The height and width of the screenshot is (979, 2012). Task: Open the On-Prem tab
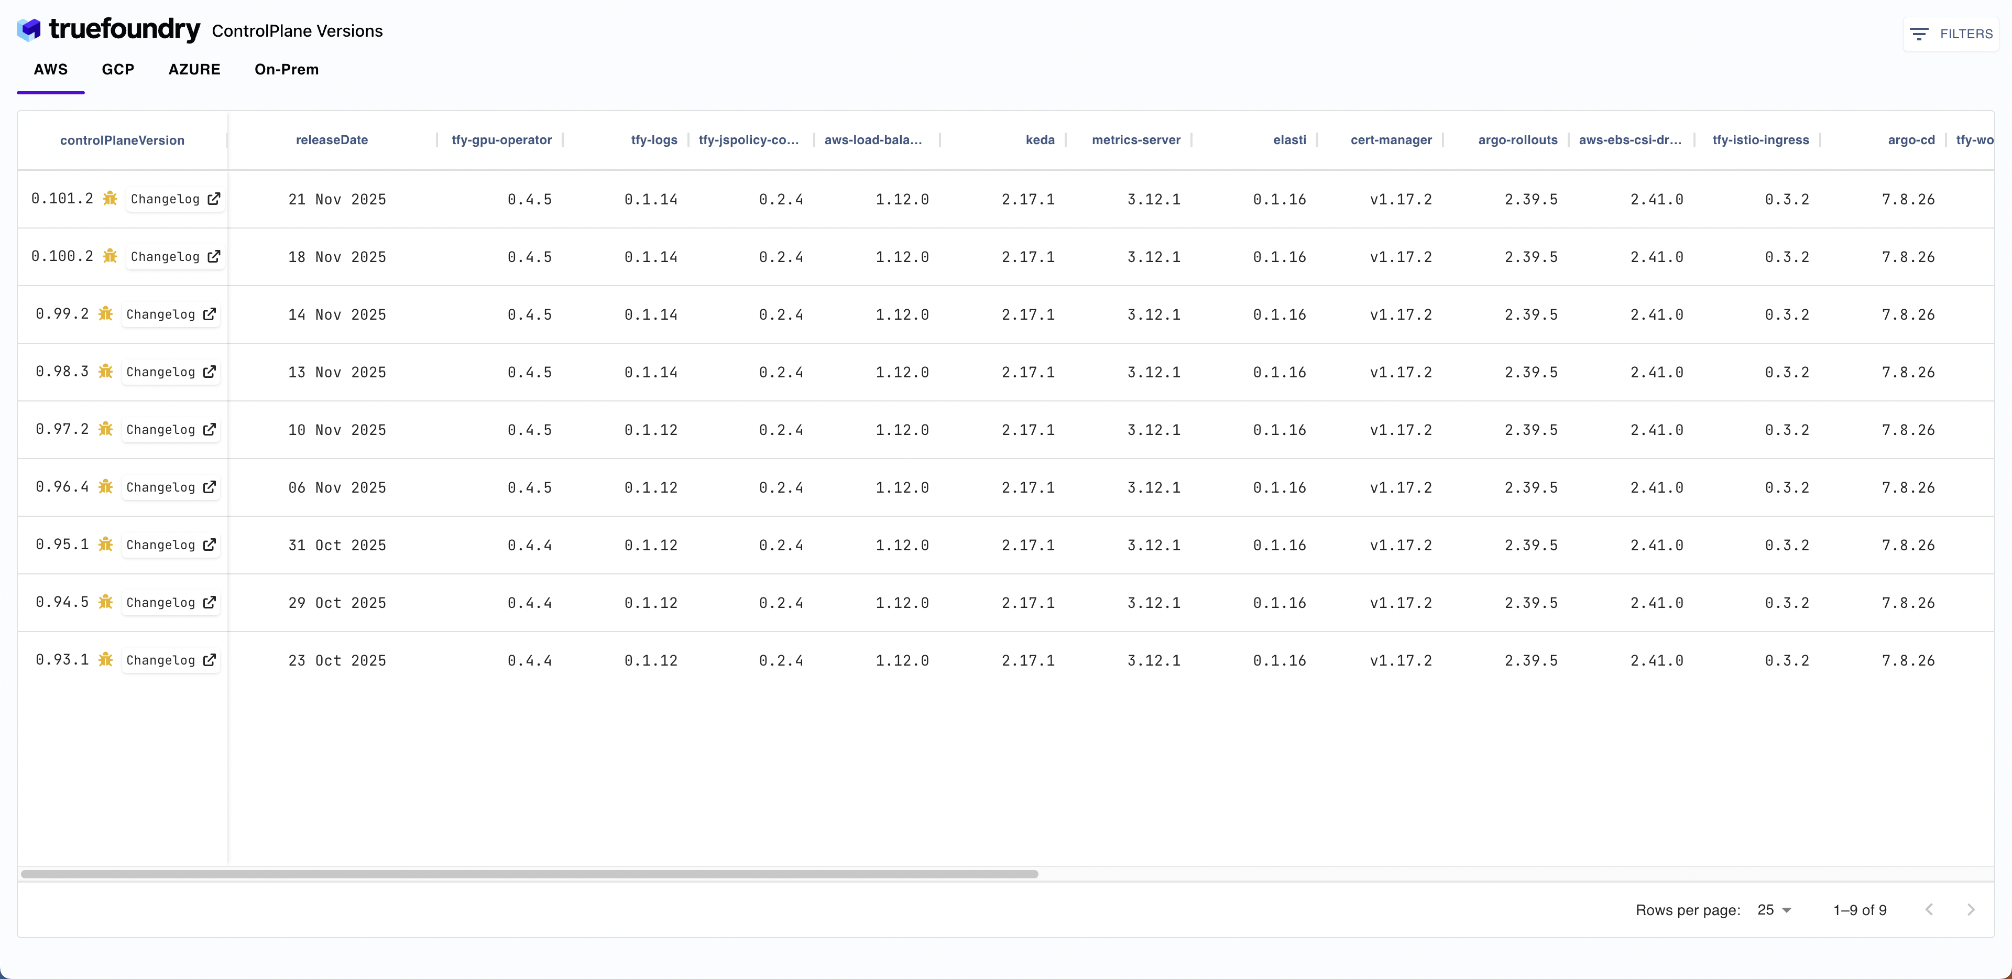(x=287, y=70)
